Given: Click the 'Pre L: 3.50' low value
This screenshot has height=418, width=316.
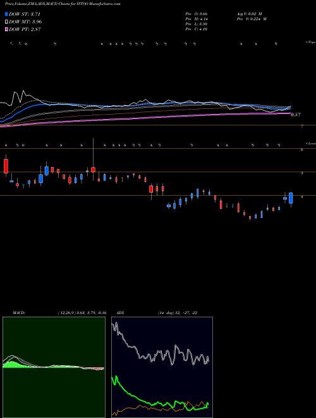Looking at the screenshot, I should click(197, 24).
